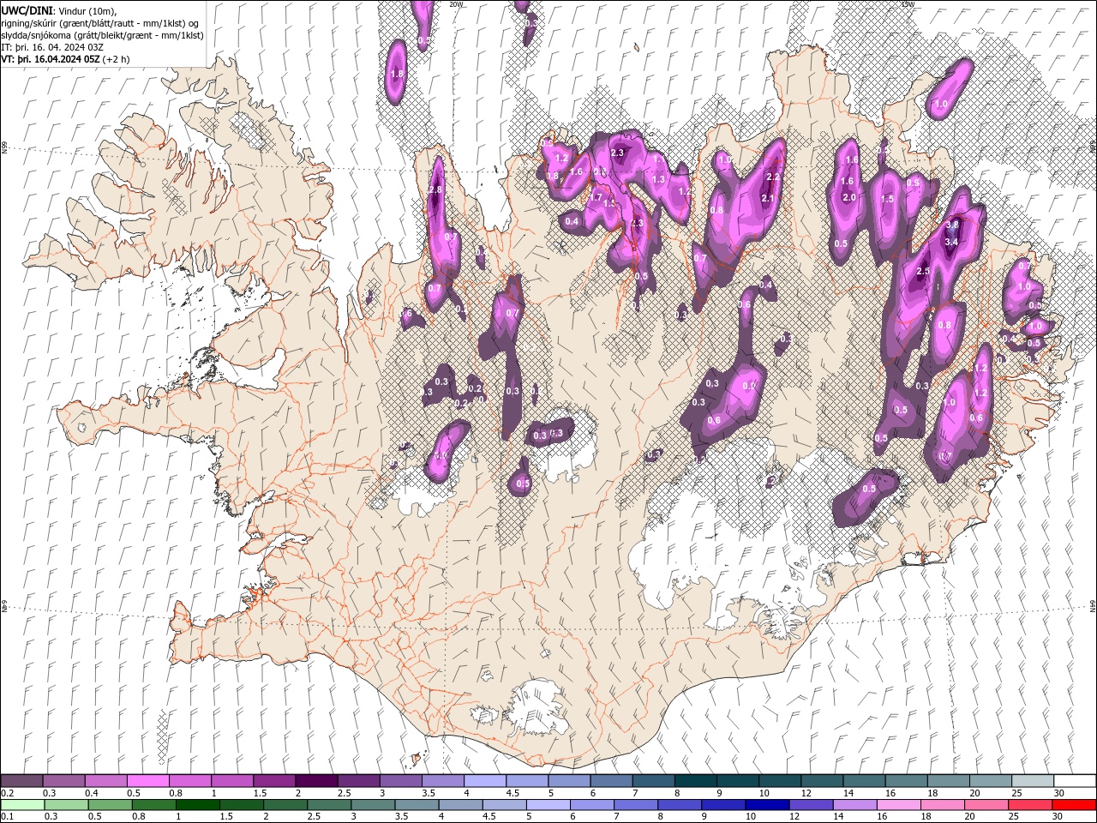The image size is (1097, 823).
Task: Click the pale green 0.1–0.3 rain legend swatch
Action: point(21,805)
